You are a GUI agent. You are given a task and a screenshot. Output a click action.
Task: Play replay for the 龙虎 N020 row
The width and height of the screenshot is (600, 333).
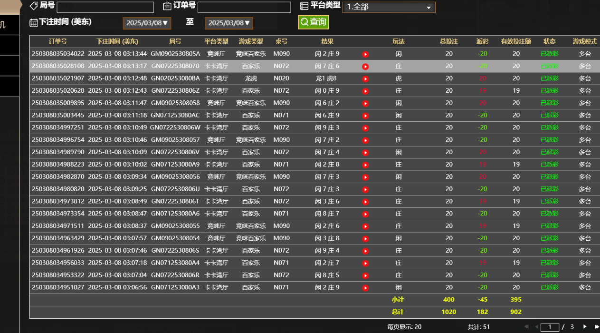(365, 79)
